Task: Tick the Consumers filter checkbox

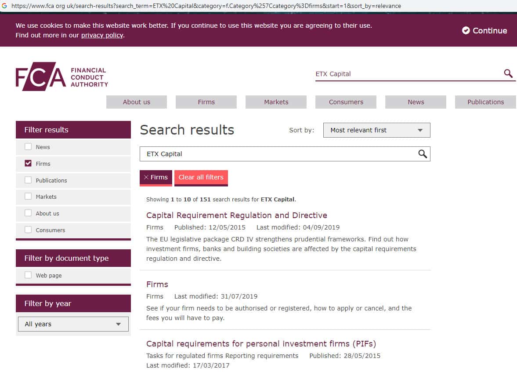Action: pyautogui.click(x=28, y=230)
